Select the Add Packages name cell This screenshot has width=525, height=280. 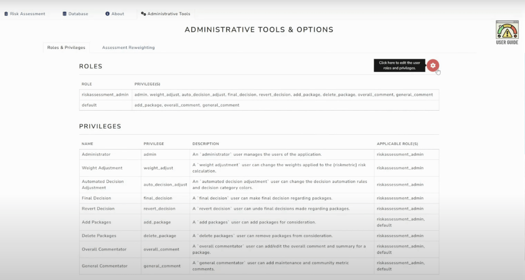pos(96,222)
